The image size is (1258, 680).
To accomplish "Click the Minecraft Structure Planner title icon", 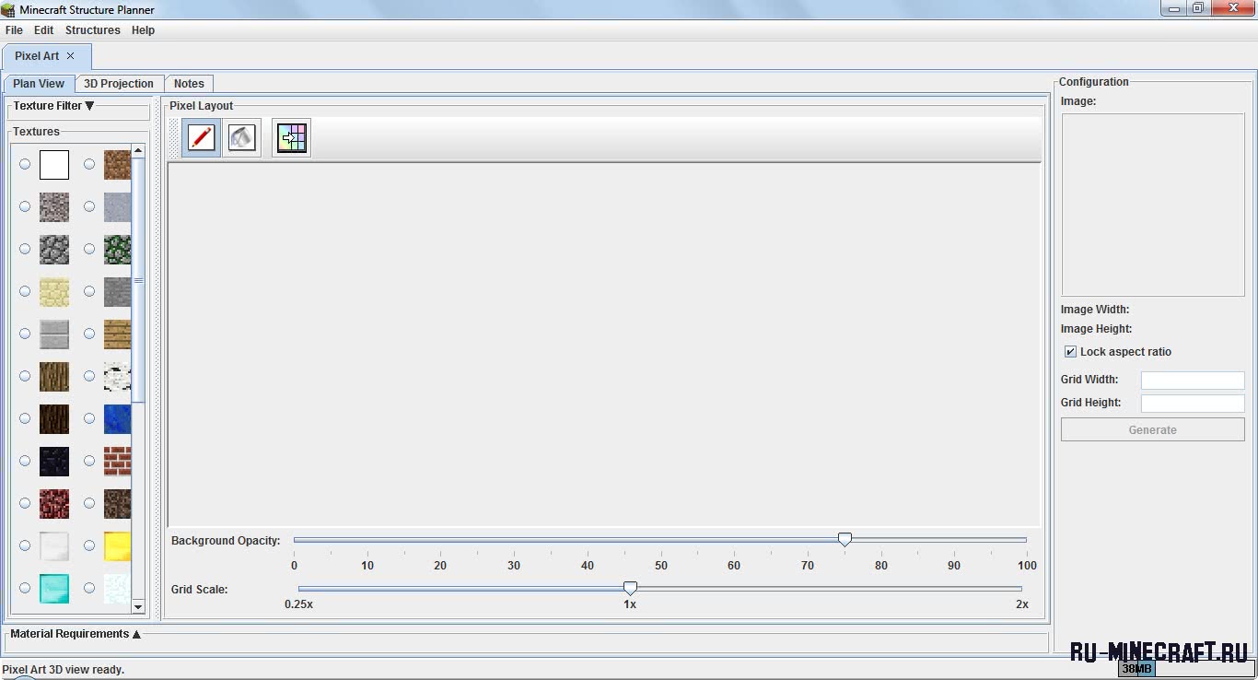I will tap(8, 9).
